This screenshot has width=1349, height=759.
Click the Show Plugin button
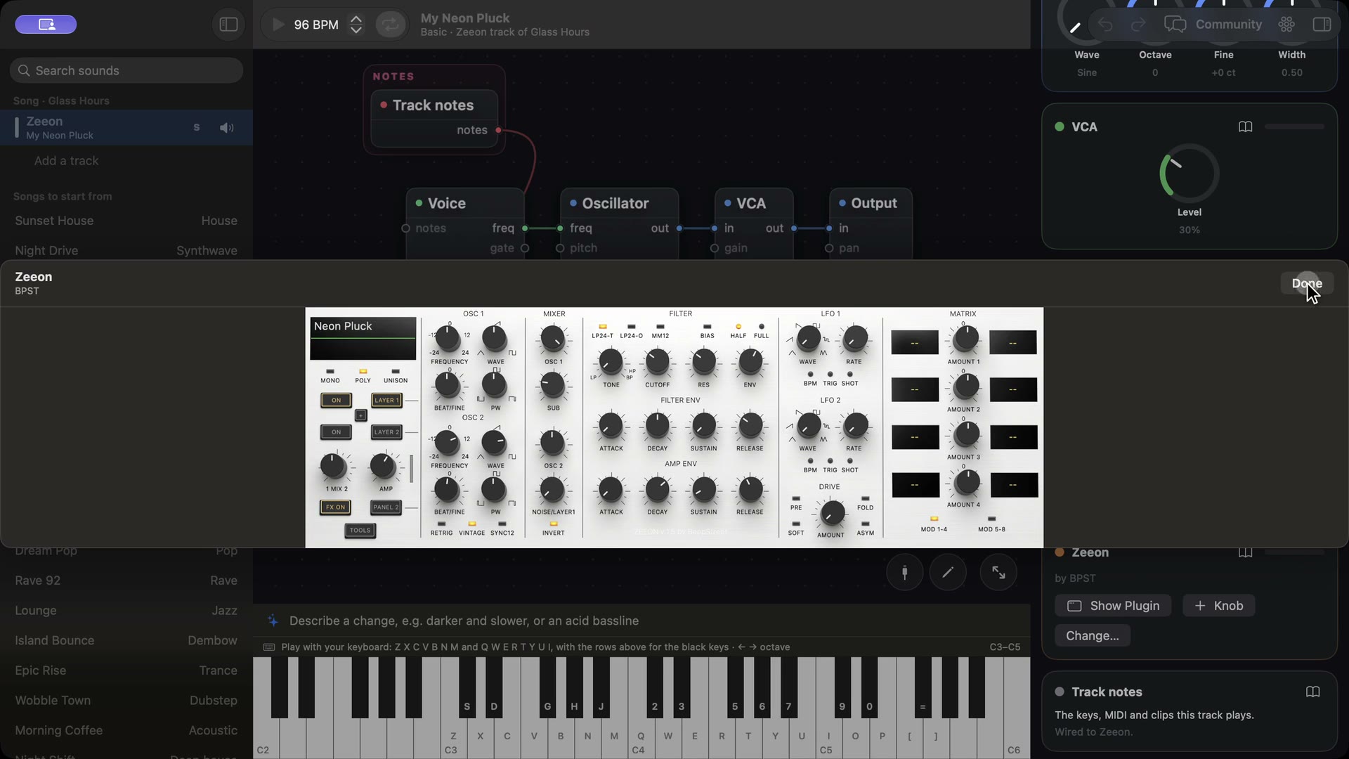[x=1113, y=606]
